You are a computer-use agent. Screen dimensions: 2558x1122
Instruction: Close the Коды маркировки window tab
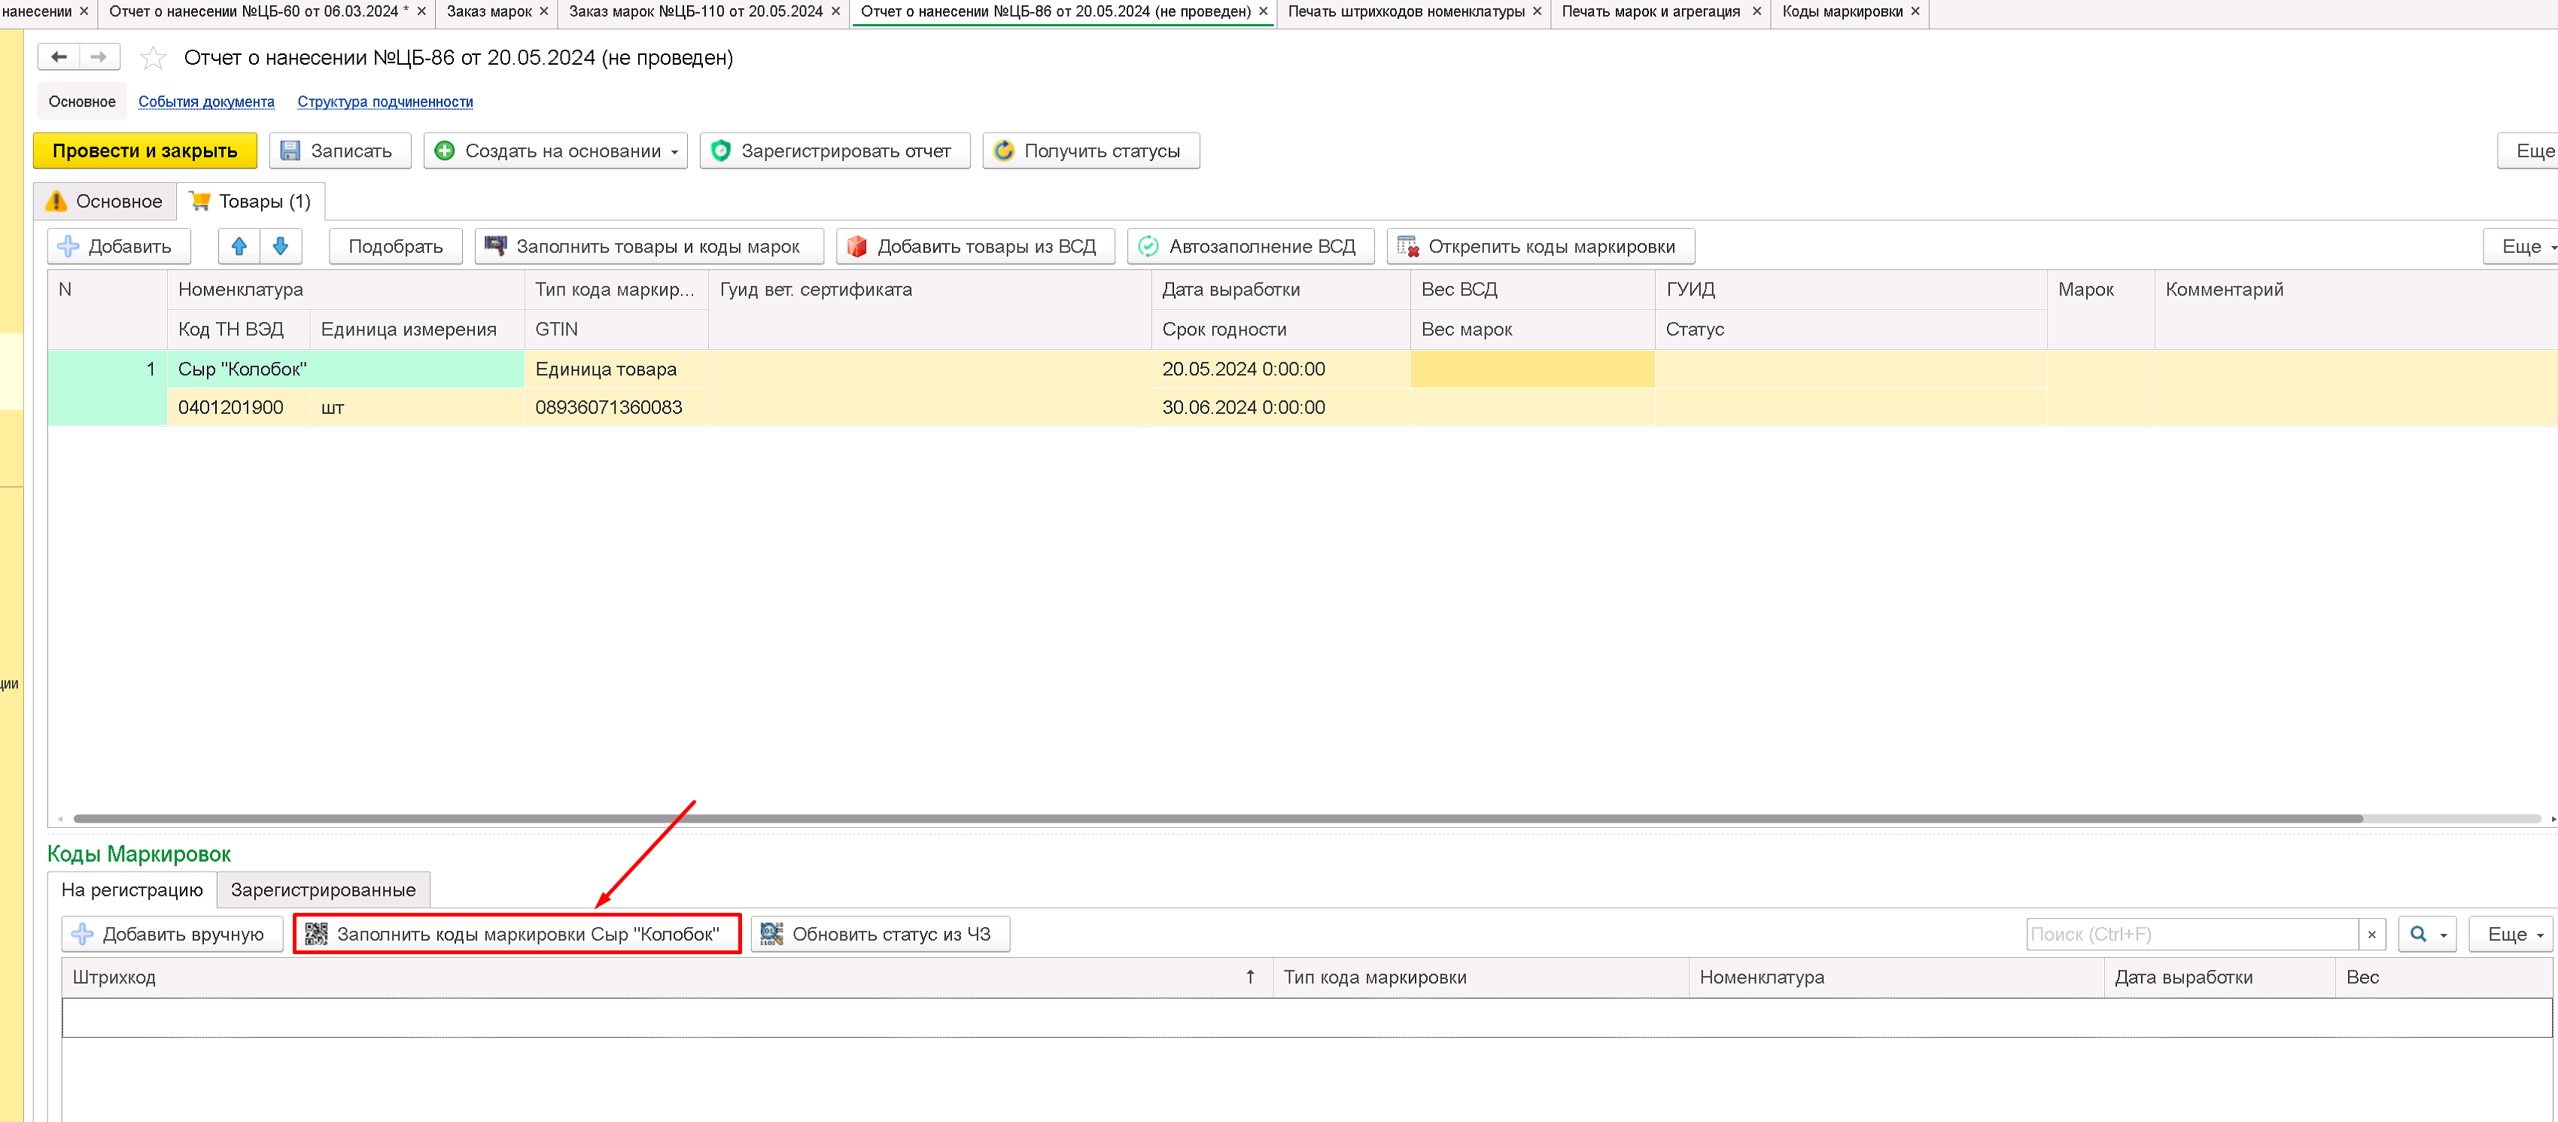[x=1915, y=11]
